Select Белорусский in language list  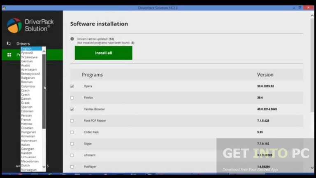click(x=30, y=74)
